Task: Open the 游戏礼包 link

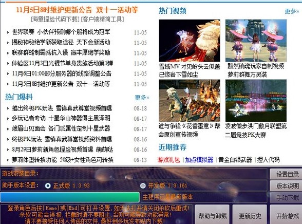Action: [x=168, y=160]
